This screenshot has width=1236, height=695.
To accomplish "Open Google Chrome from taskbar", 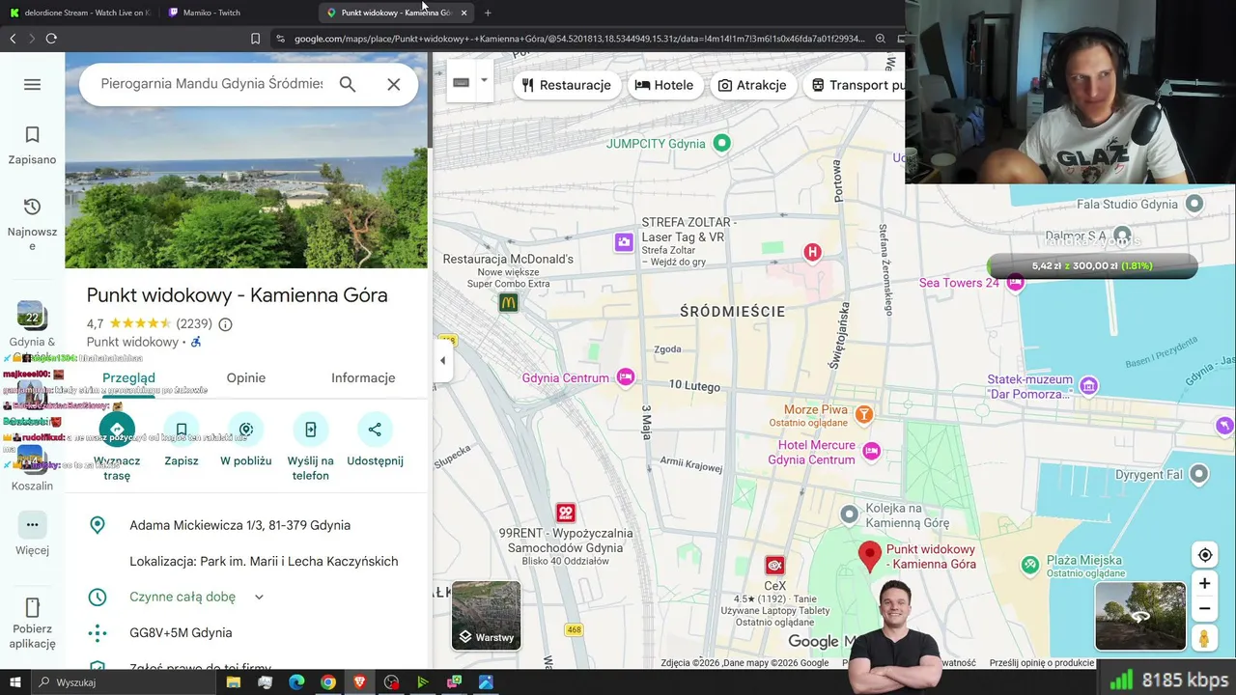I will 328,682.
